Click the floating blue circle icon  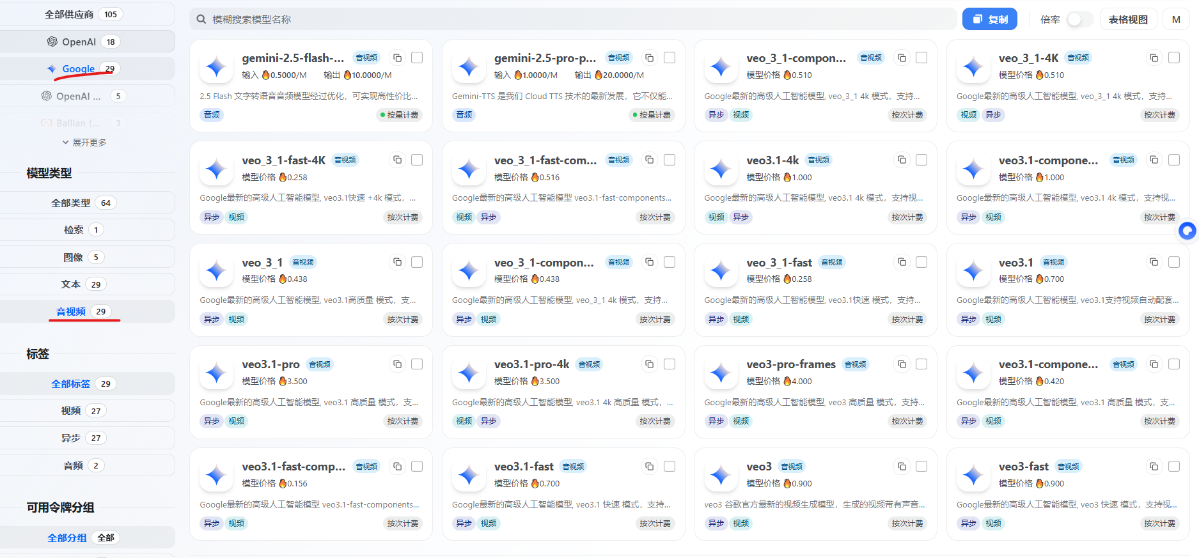pyautogui.click(x=1187, y=231)
